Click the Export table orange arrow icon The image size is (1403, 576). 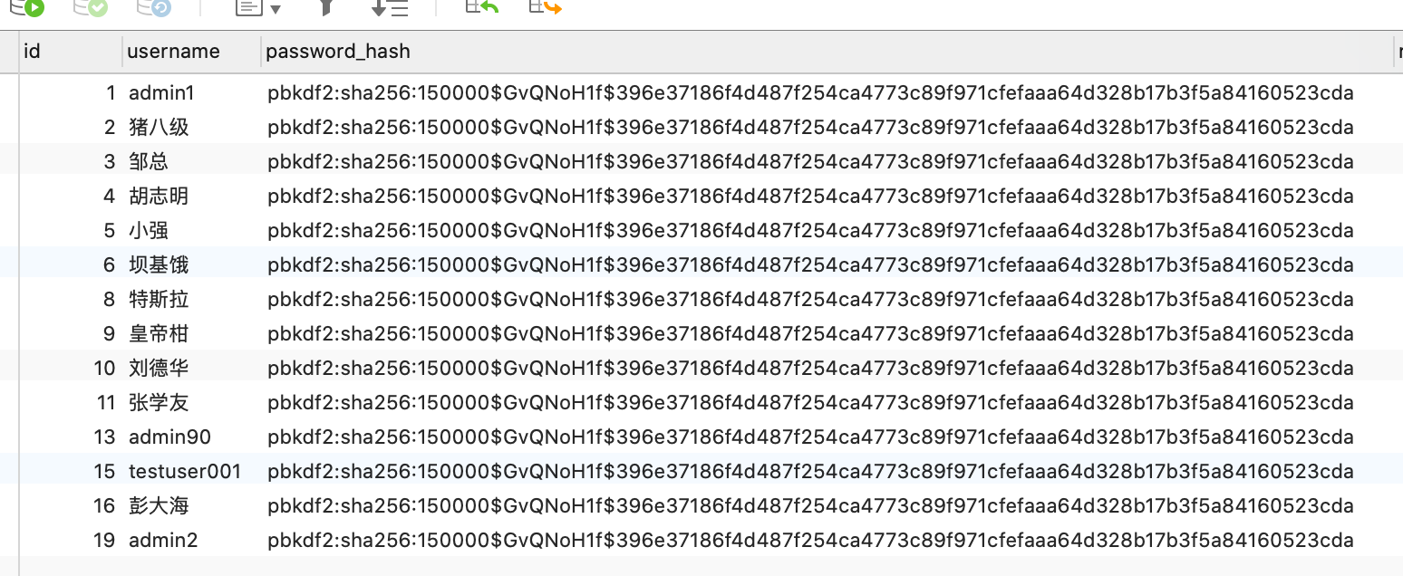545,8
